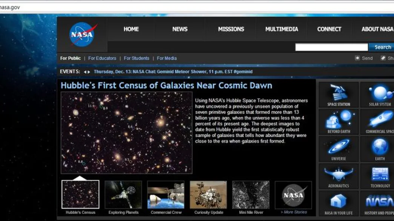
Task: Click the Mini Nile River caption
Action: (251, 212)
